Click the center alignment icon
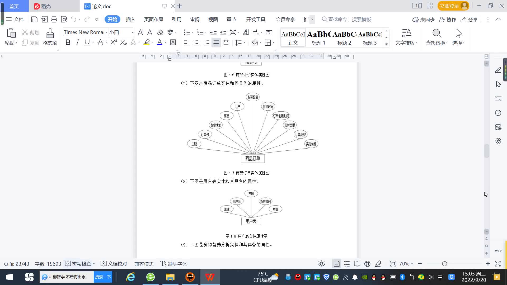 click(197, 43)
